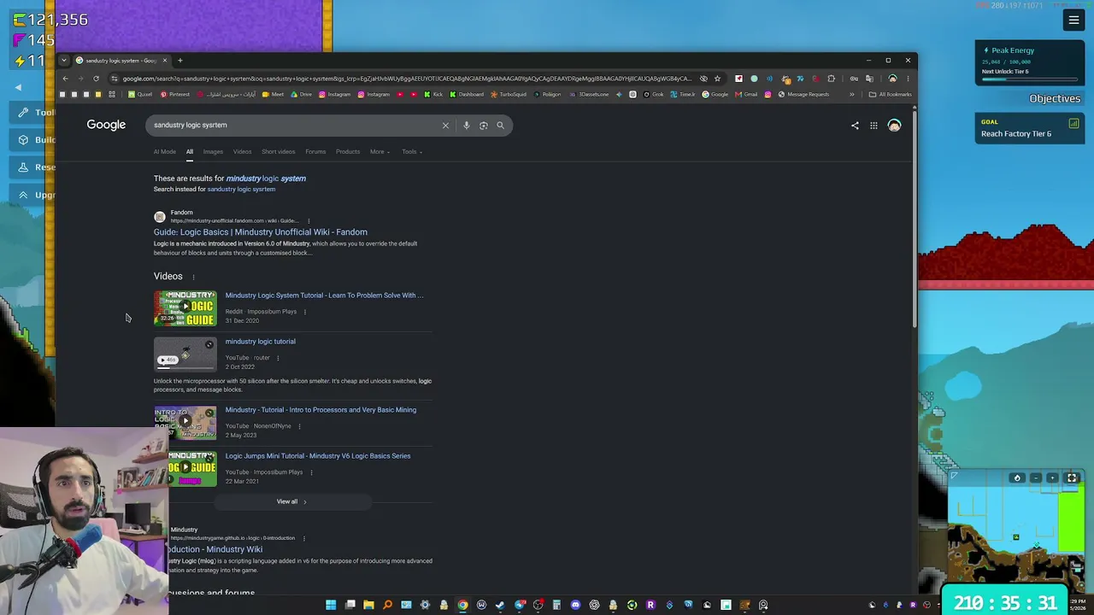Click the router YouTube video thumbnail
Image resolution: width=1094 pixels, height=615 pixels.
point(185,354)
